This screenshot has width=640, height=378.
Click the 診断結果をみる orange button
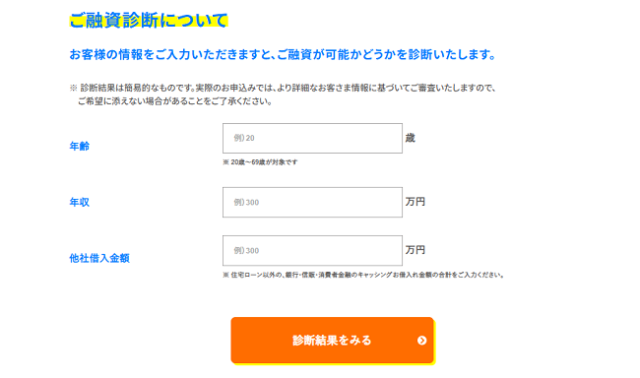(332, 340)
